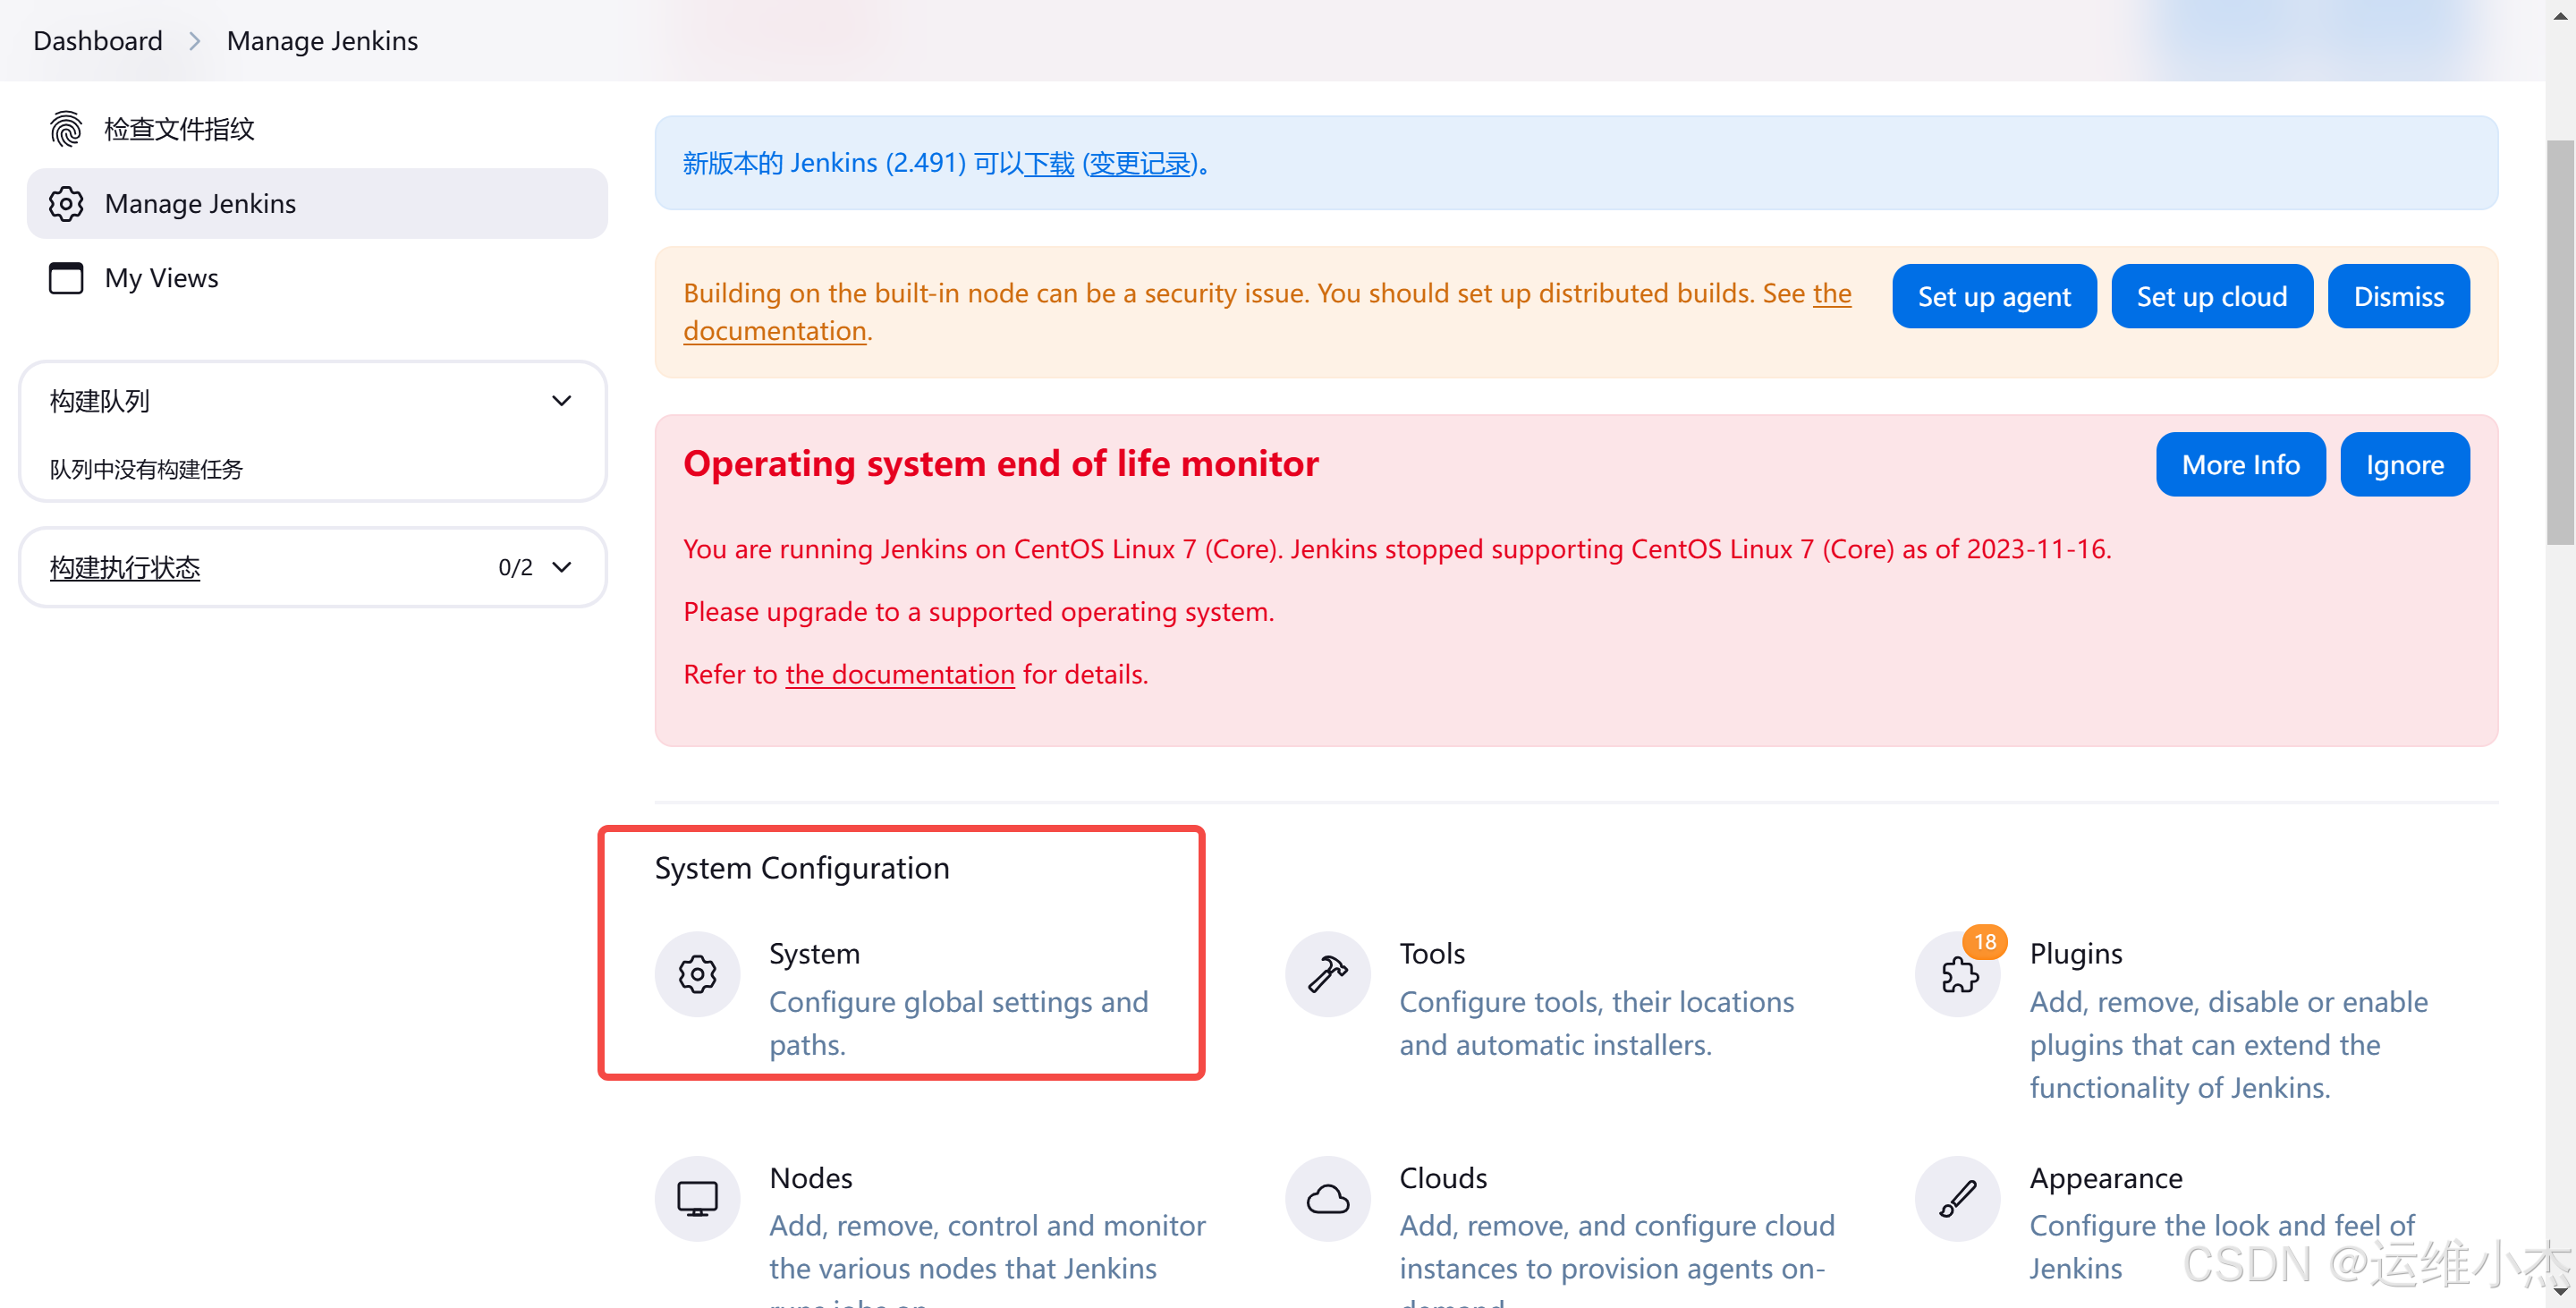Click the fingerprint icon in sidebar
Viewport: 2576px width, 1308px height.
point(66,129)
